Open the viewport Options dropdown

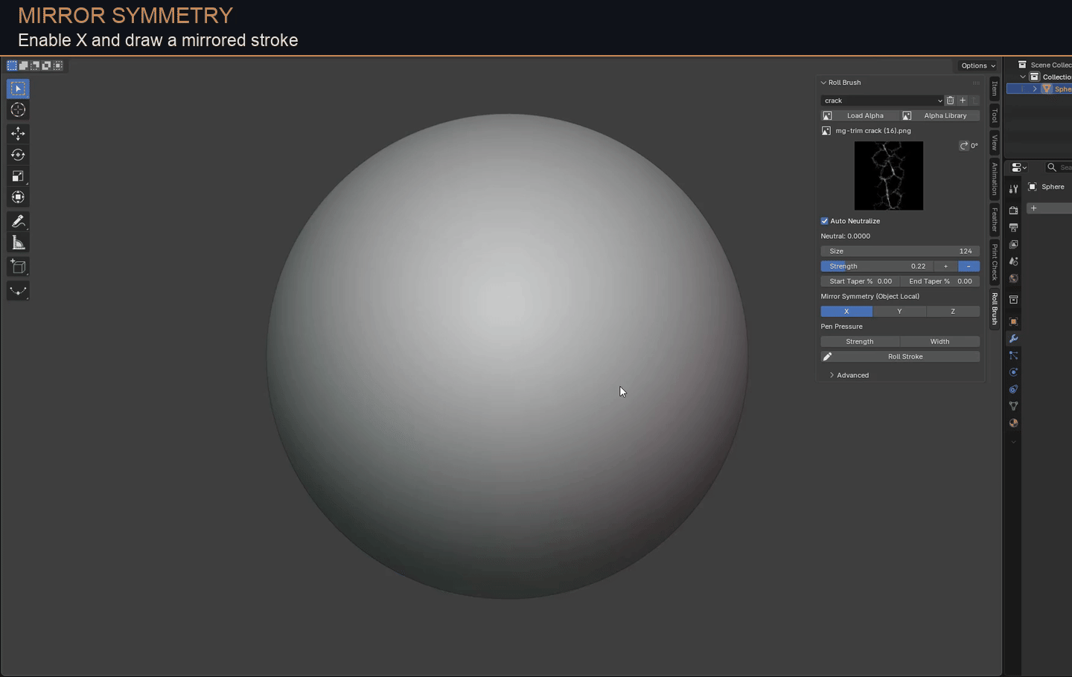click(978, 65)
